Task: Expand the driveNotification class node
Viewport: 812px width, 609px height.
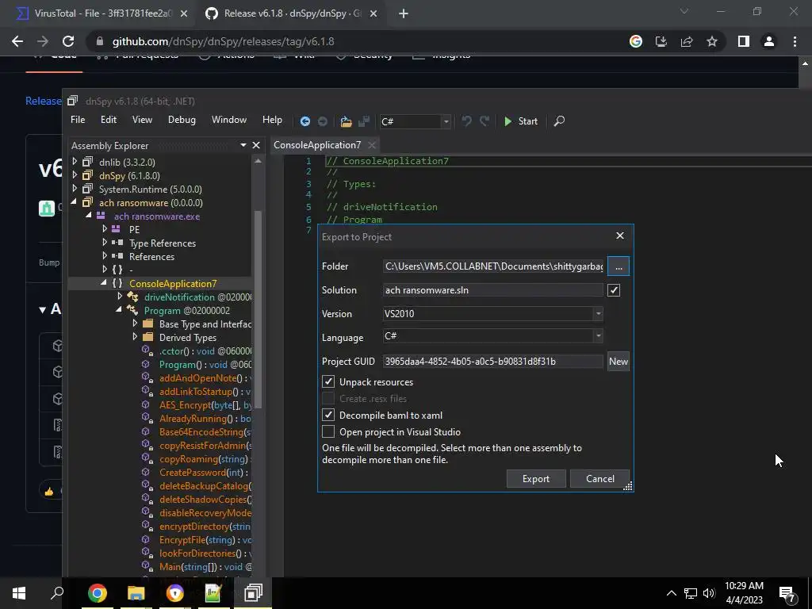Action: (x=120, y=297)
